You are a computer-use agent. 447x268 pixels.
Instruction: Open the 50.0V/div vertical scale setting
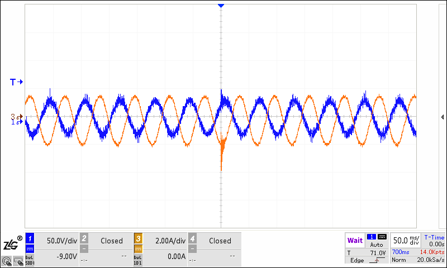pos(61,241)
